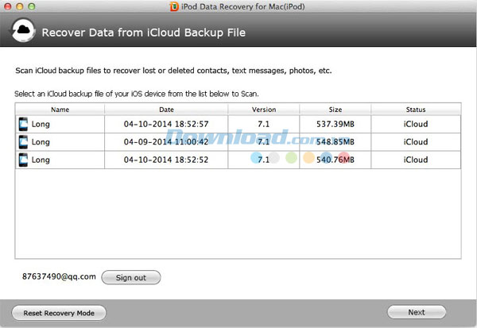Viewport: 477px width, 328px height.
Task: Click the iCloud recovery cloud icon in header
Action: 23,31
